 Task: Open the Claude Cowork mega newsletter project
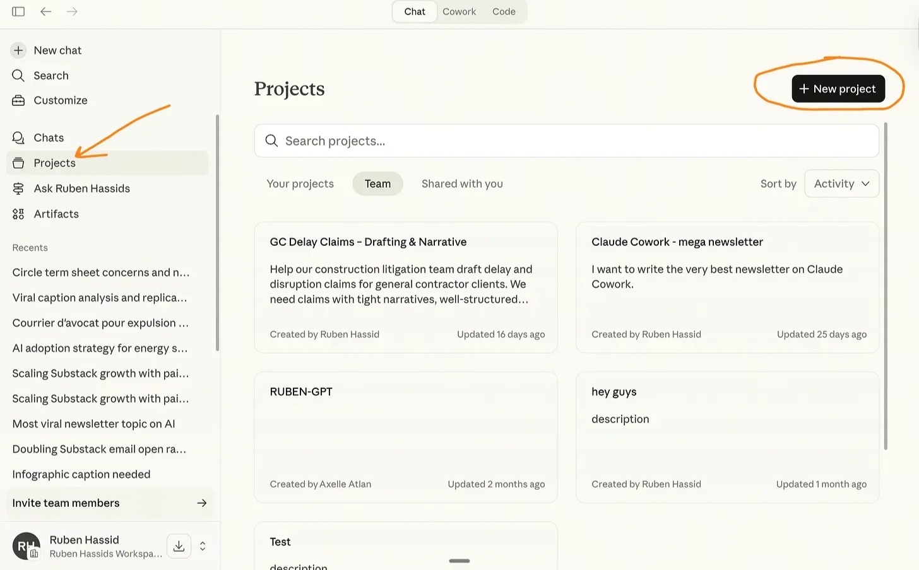point(727,287)
